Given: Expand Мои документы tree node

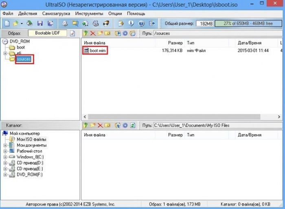Looking at the screenshot, I should [x=5, y=145].
